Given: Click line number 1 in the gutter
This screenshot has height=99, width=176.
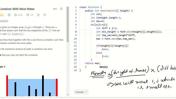Looking at the screenshot, I should [76, 7].
